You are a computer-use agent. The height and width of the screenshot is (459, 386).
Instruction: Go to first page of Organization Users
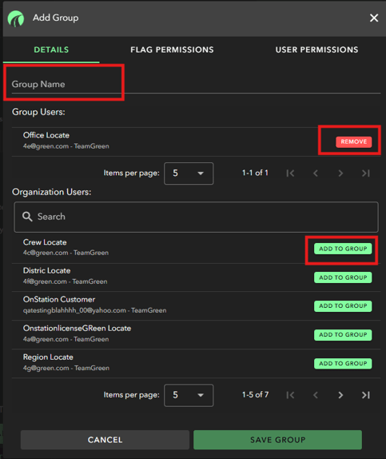tap(290, 395)
